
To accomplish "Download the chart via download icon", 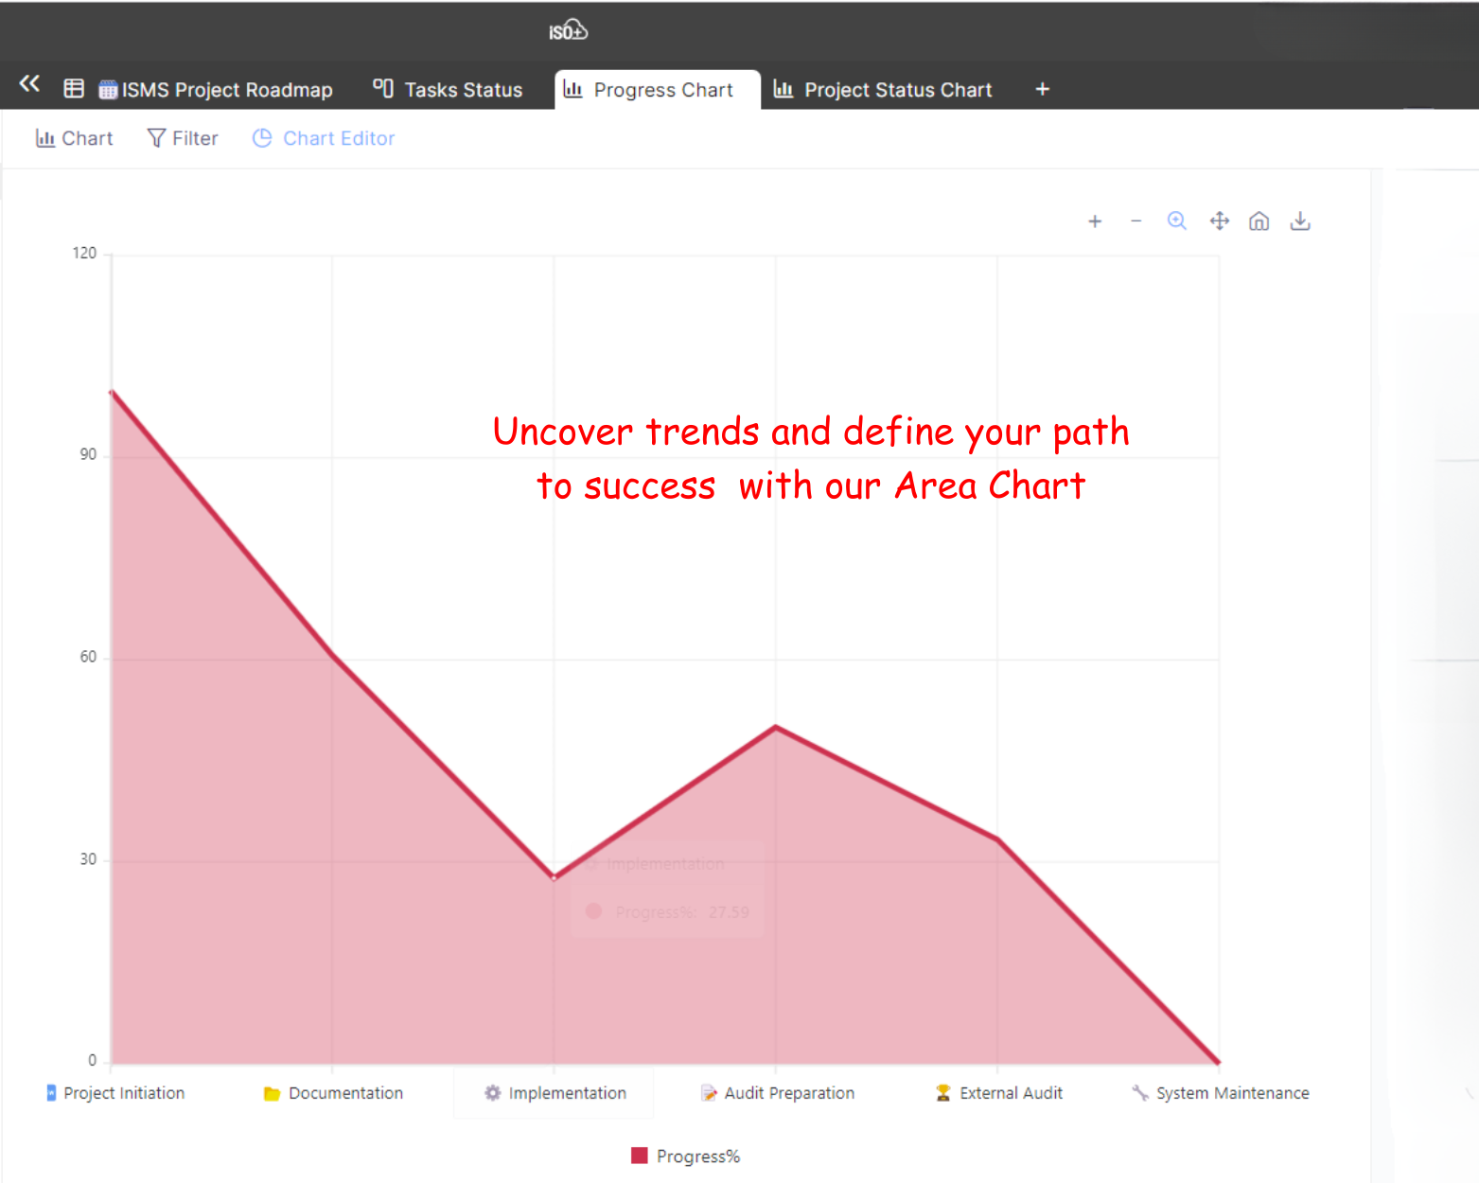I will (1300, 221).
